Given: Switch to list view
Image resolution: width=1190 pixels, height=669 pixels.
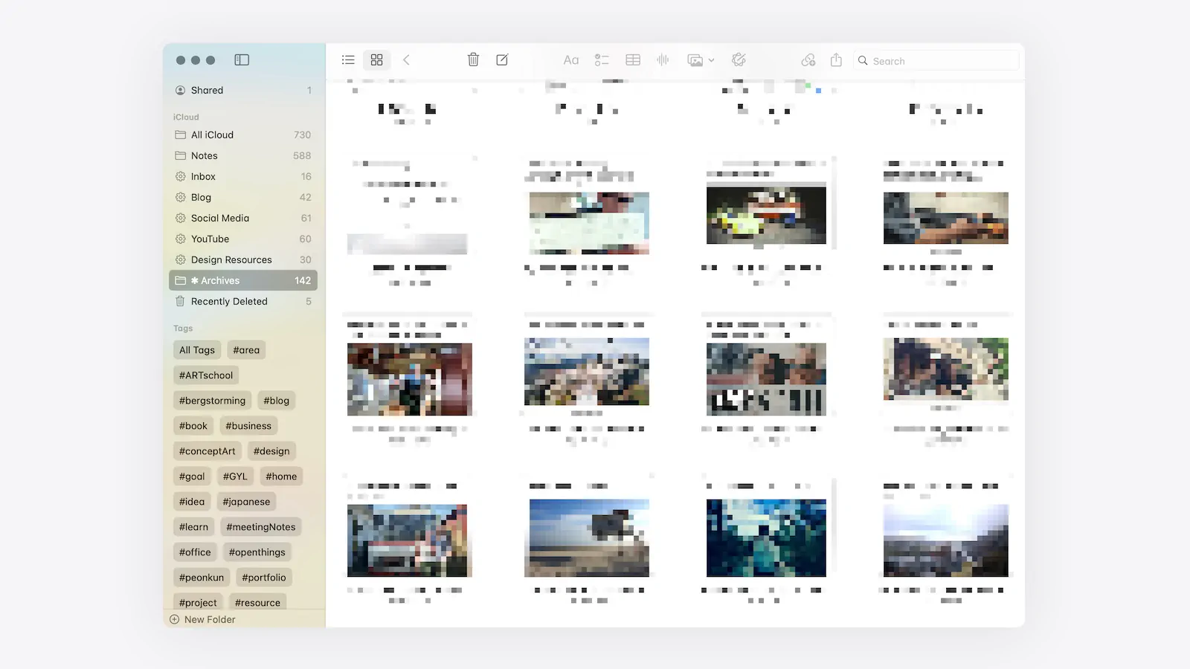Looking at the screenshot, I should (x=348, y=60).
